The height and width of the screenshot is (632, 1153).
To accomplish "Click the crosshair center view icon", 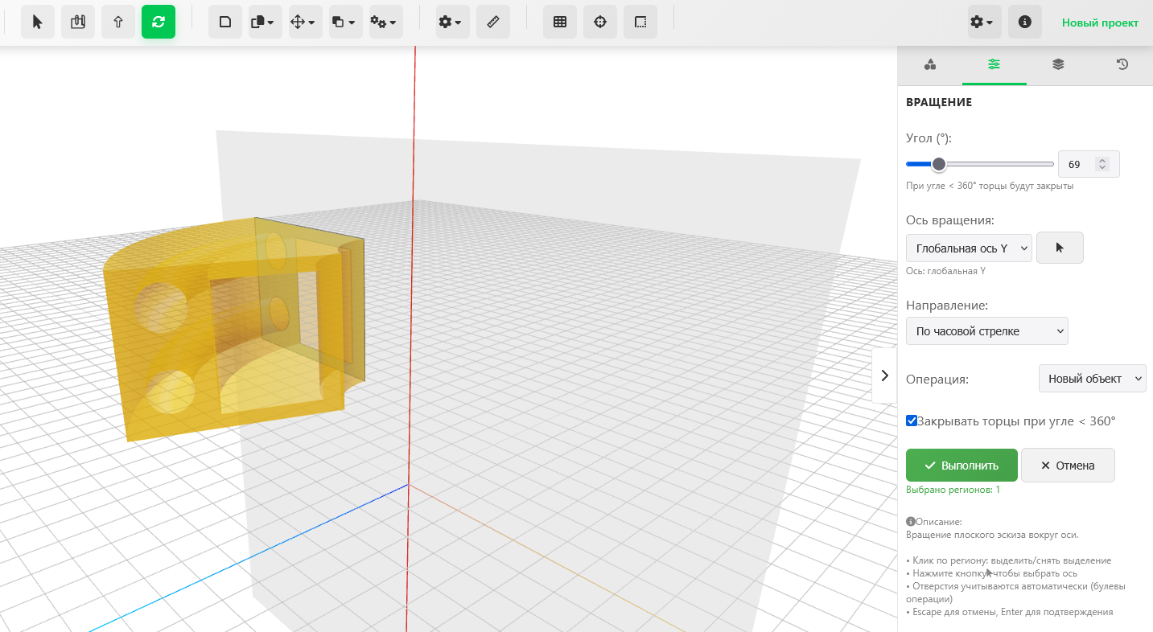I will [x=600, y=23].
